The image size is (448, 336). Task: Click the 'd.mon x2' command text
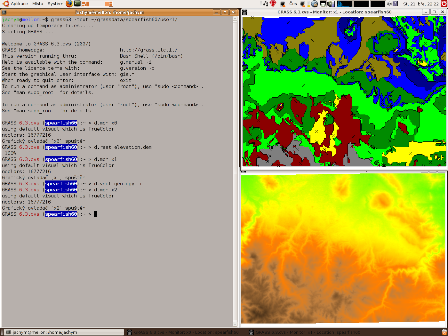106,190
